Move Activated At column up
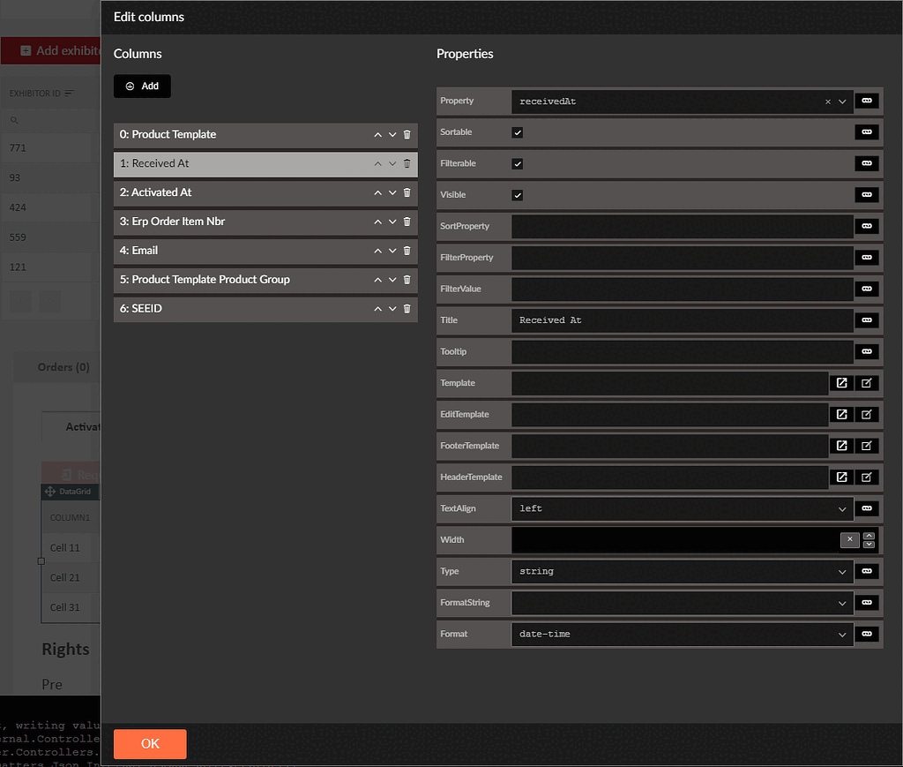 point(377,192)
